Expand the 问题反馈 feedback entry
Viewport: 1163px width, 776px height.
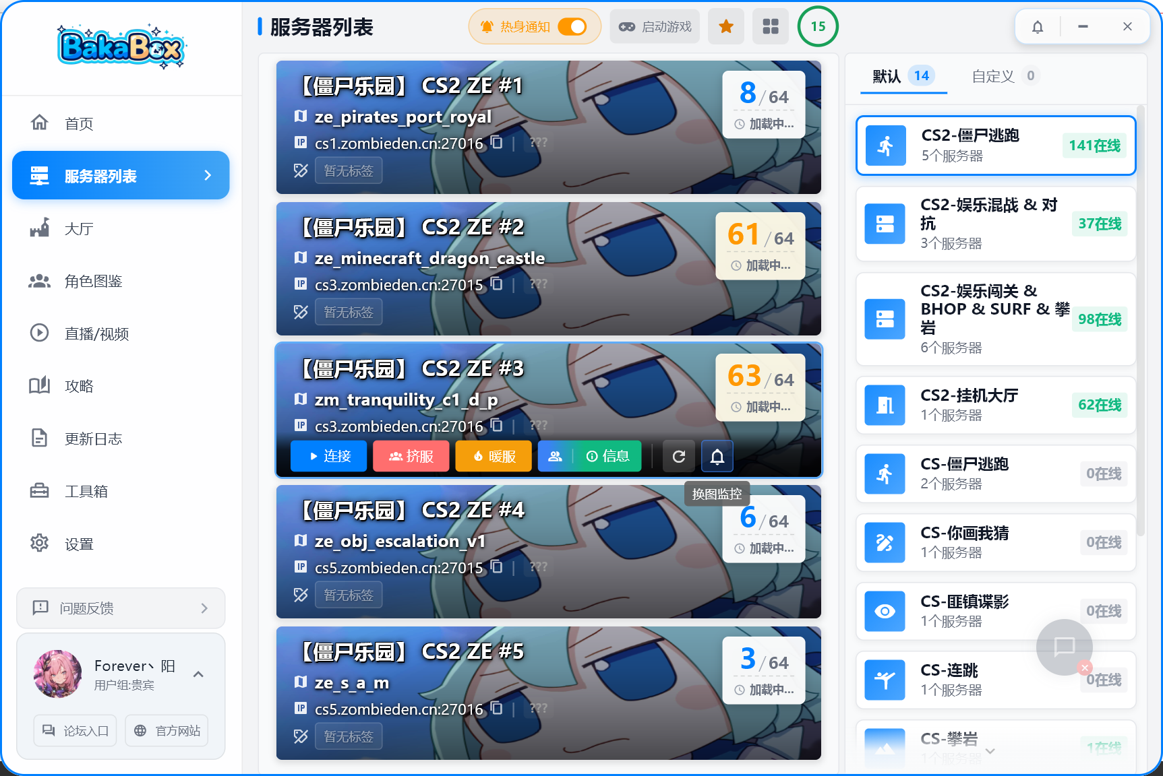121,608
